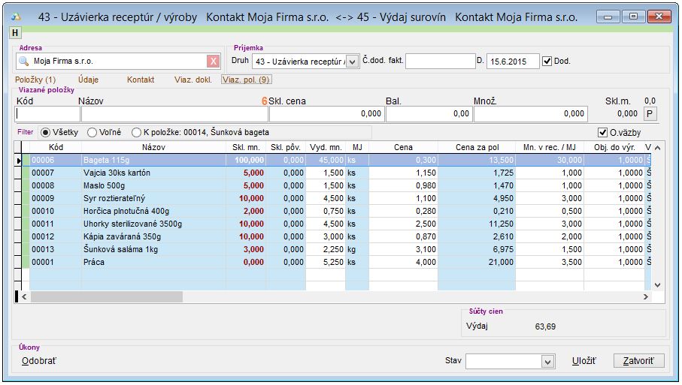Toggle the O.väzby checkbox
Viewport: 682px width, 385px height.
[x=602, y=133]
